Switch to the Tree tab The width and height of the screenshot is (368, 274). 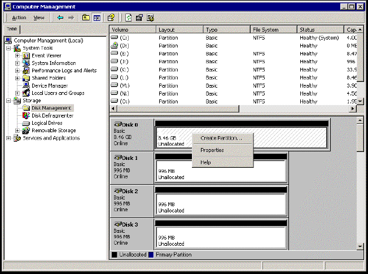(x=12, y=29)
